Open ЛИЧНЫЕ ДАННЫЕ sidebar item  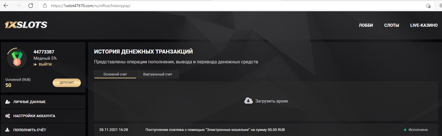click(43, 102)
